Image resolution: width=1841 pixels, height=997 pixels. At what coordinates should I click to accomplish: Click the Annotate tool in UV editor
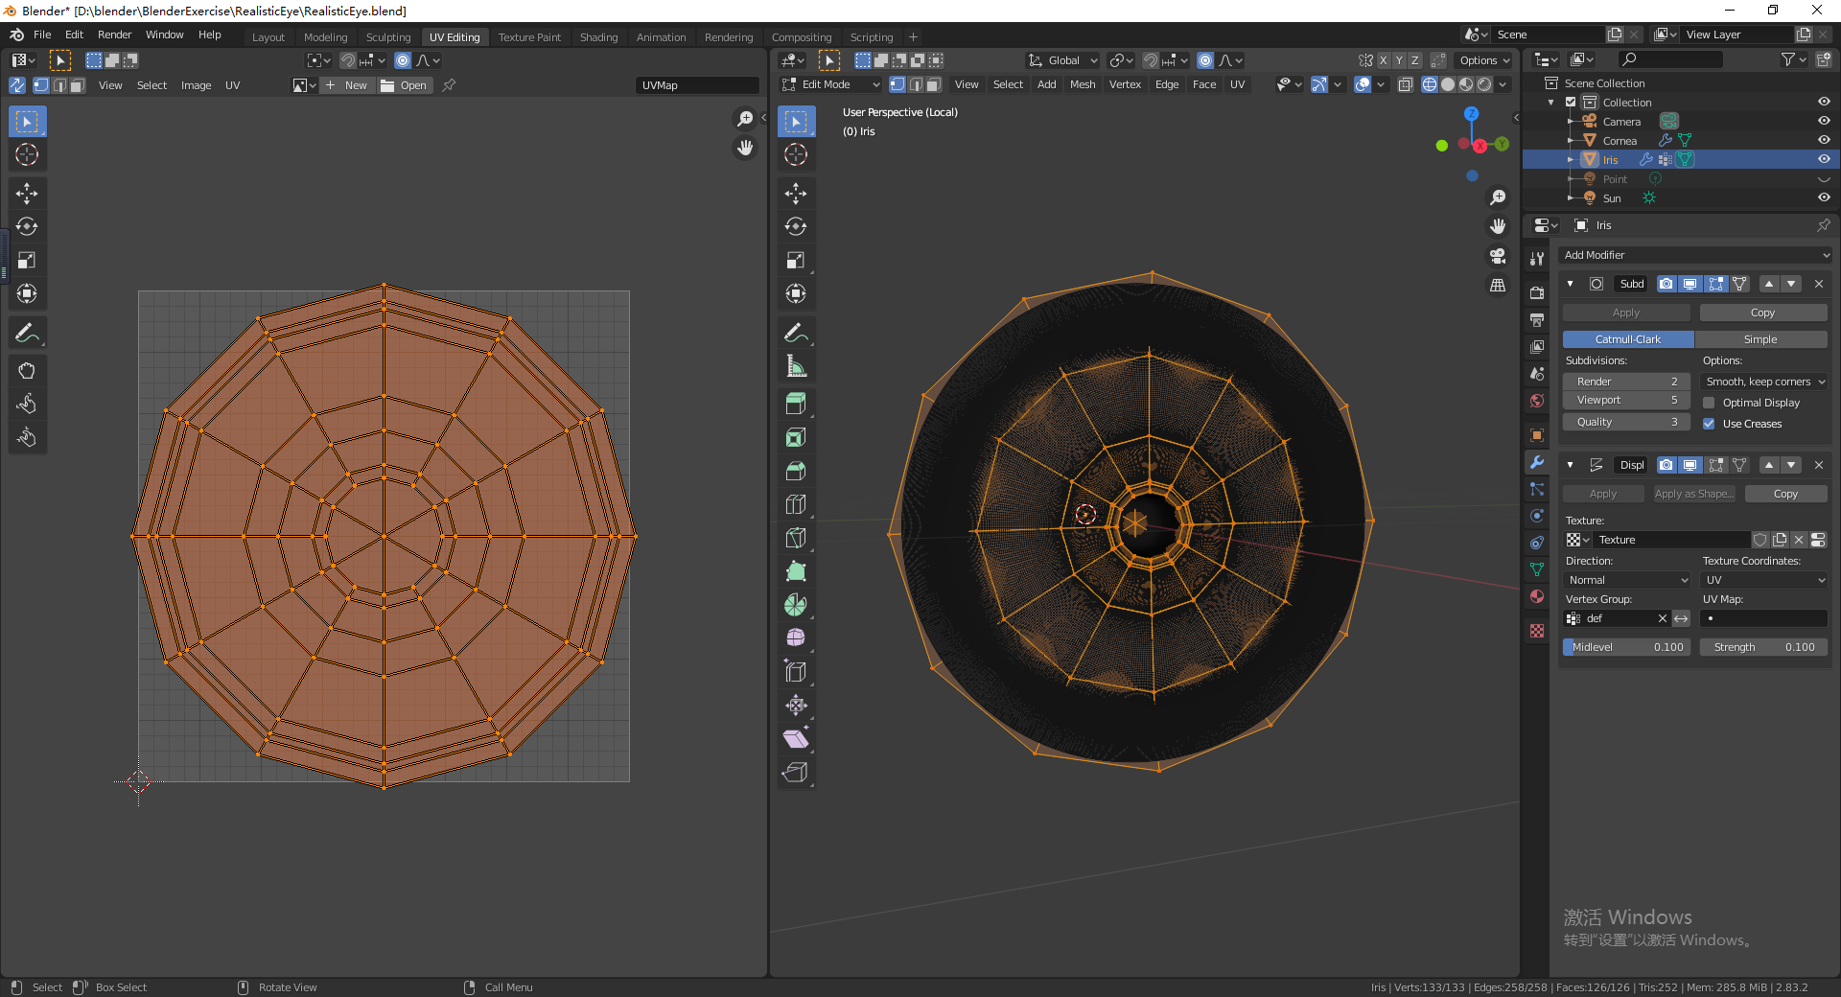click(27, 333)
